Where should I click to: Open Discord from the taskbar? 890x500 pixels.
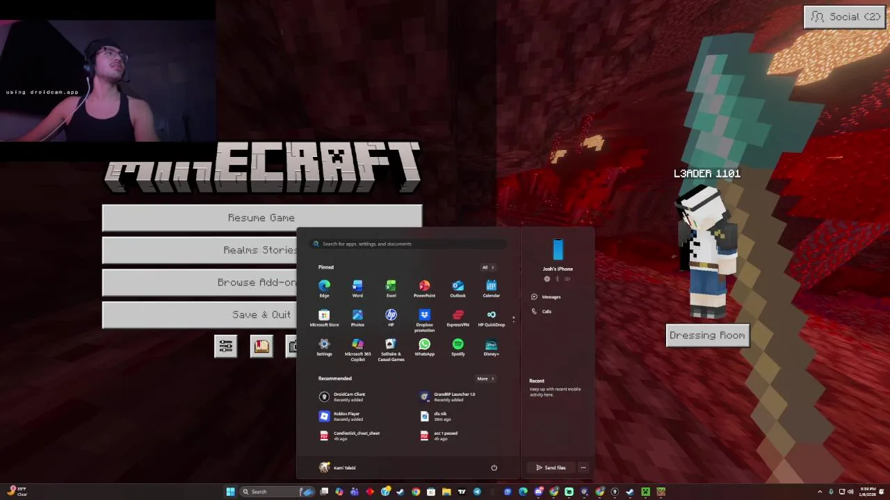click(x=538, y=492)
